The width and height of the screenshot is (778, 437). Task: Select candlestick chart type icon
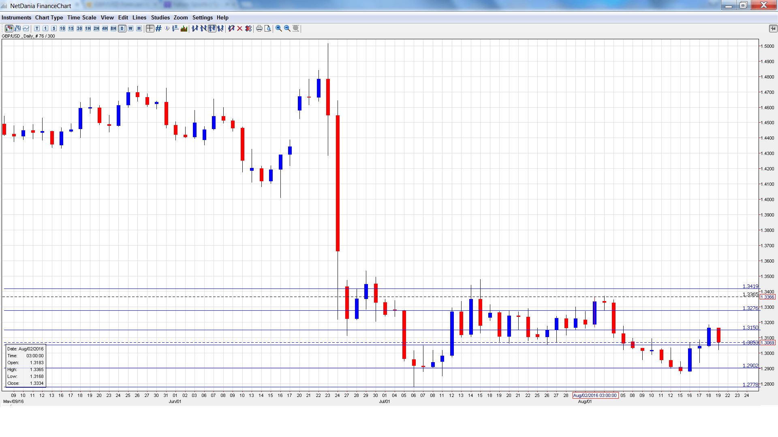coord(9,28)
